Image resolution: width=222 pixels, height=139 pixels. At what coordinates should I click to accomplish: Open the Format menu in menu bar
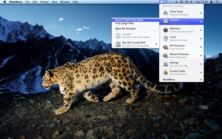44,2
